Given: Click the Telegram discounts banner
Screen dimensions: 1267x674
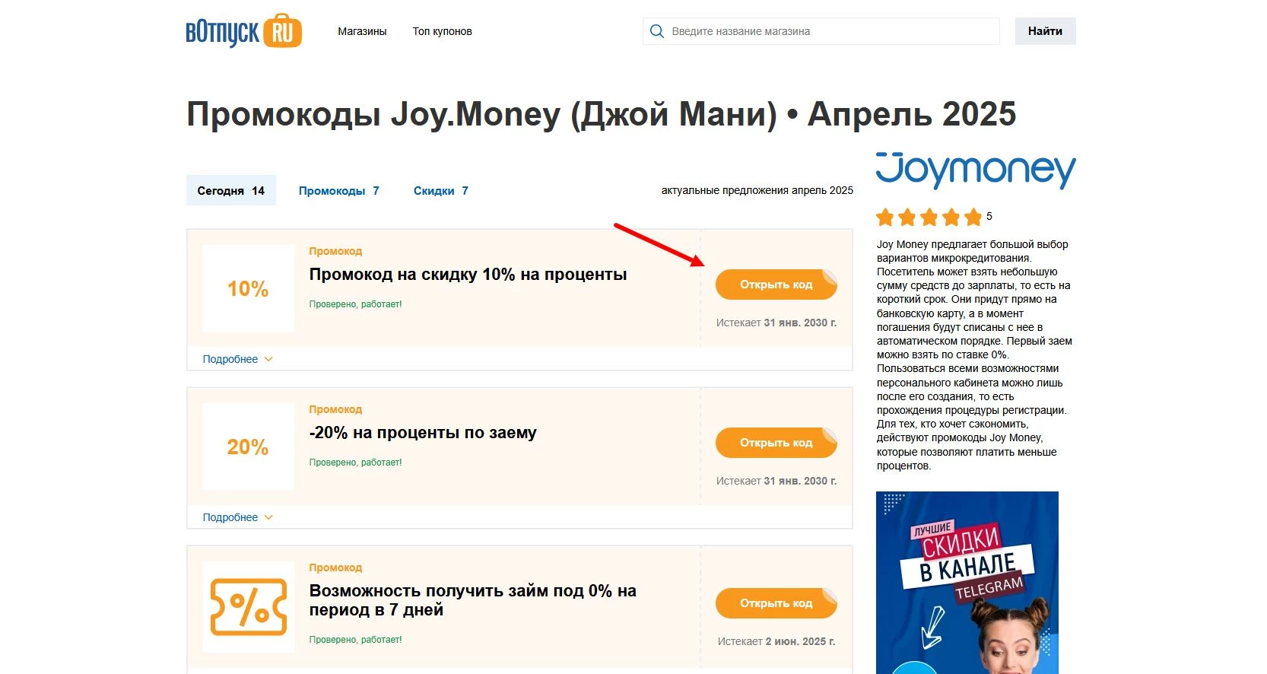Looking at the screenshot, I should (x=967, y=582).
